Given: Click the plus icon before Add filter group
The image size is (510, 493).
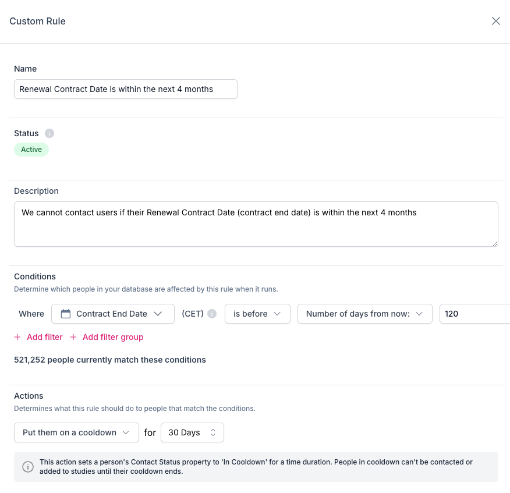Looking at the screenshot, I should [73, 337].
